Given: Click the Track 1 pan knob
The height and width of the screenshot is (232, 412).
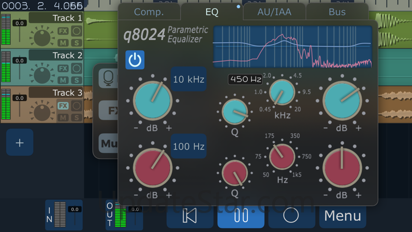Looking at the screenshot, I should [42, 38].
